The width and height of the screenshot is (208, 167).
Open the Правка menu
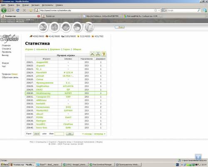pos(11,5)
